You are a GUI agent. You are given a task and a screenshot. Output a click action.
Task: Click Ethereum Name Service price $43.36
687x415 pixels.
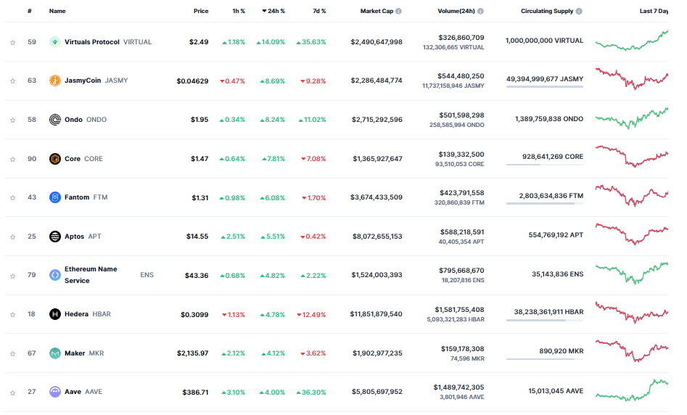pos(197,276)
